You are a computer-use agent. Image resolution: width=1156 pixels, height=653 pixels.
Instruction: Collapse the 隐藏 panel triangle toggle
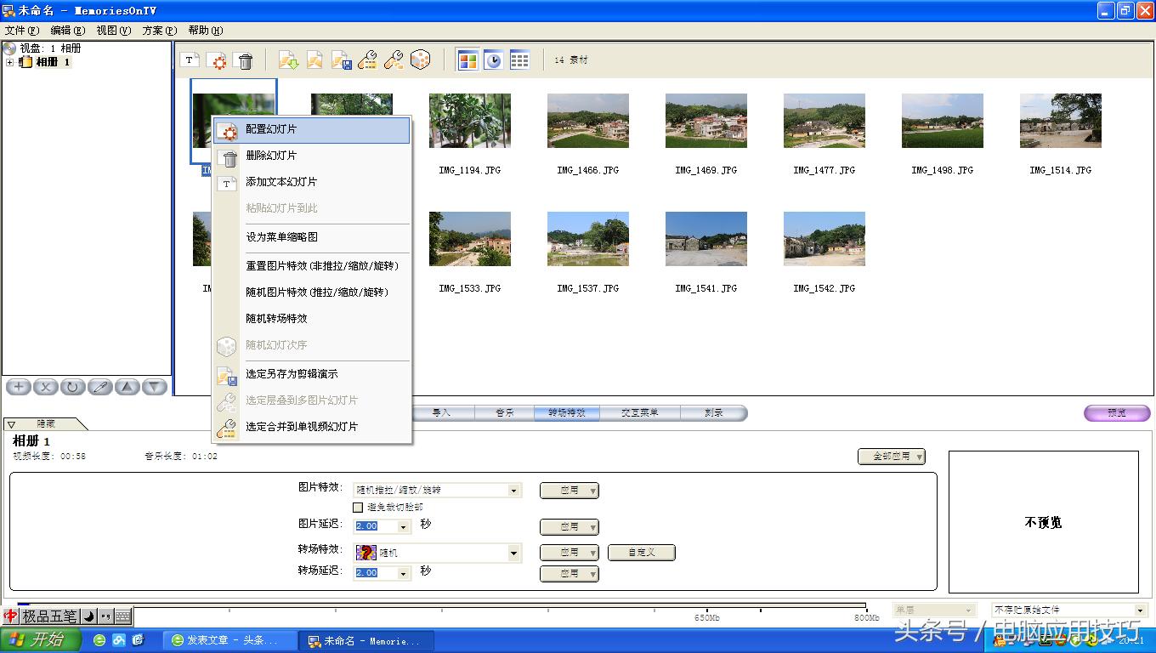coord(11,423)
